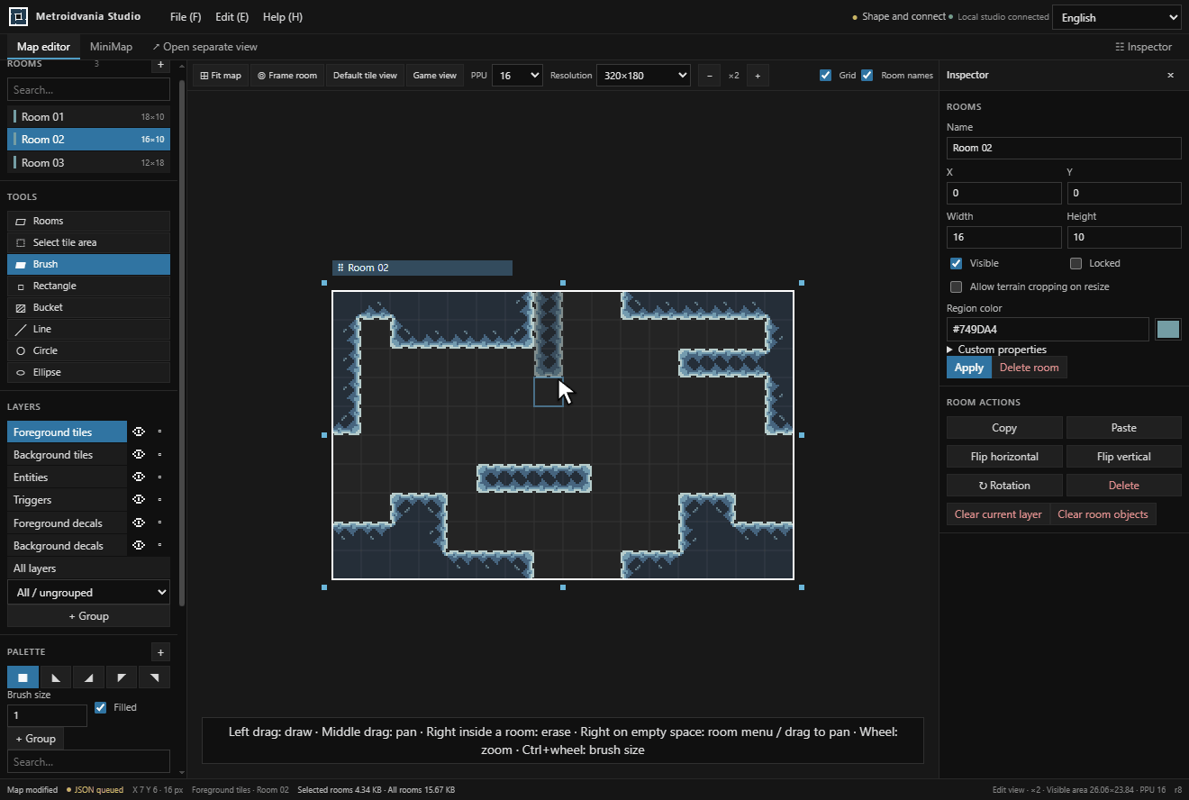Choose the bottom-right slope brush shape

[x=88, y=677]
